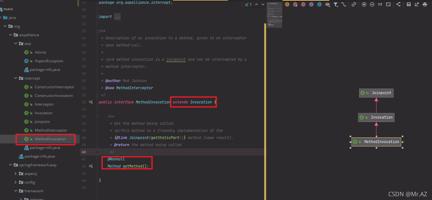Click implemented-method gutter icon on line 42
The height and width of the screenshot is (200, 432).
[x=91, y=166]
